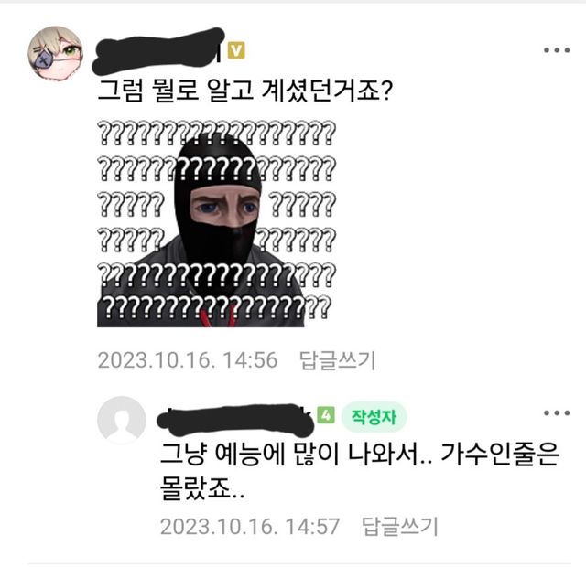
Task: Tap the 몰랐죠.. line of the reply
Action: (202, 488)
